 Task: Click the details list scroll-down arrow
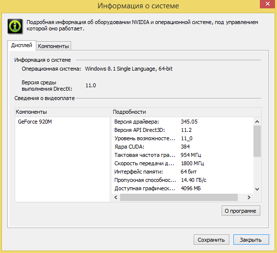coord(257,189)
